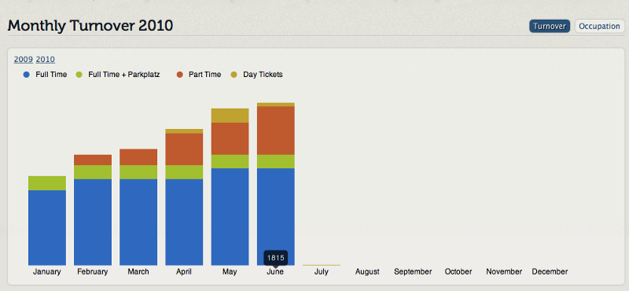Open the 2010 year link
Screen dimensions: 629x291
(x=46, y=60)
